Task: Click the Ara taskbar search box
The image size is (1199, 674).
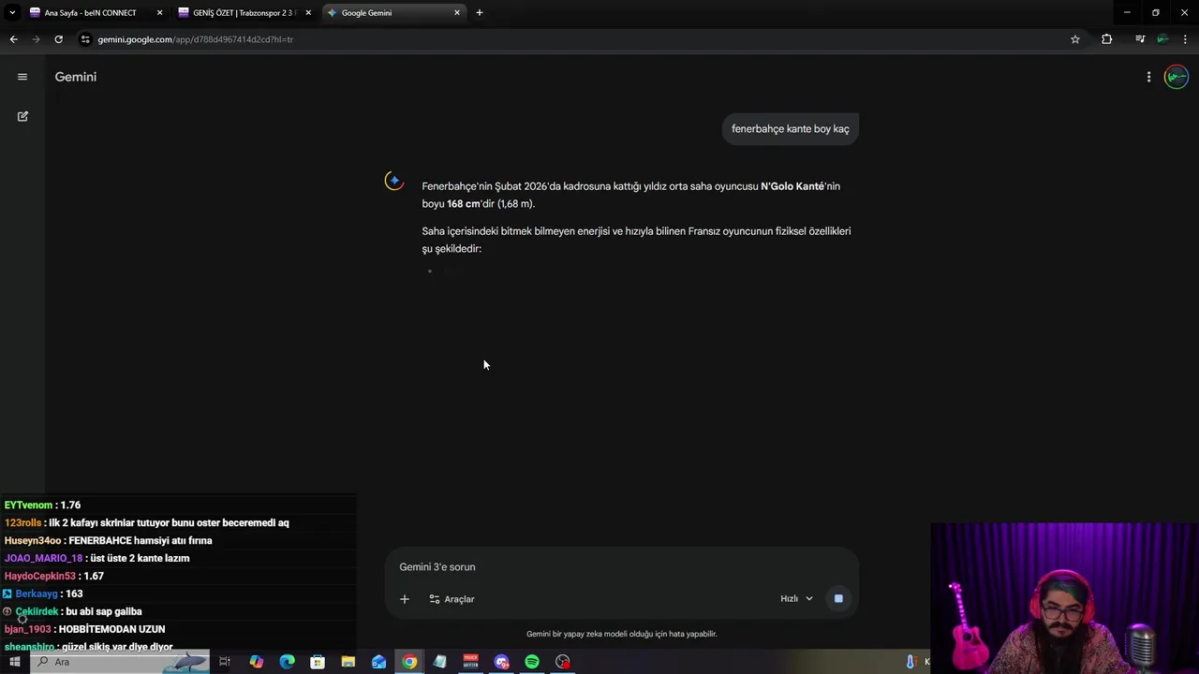Action: point(122,662)
